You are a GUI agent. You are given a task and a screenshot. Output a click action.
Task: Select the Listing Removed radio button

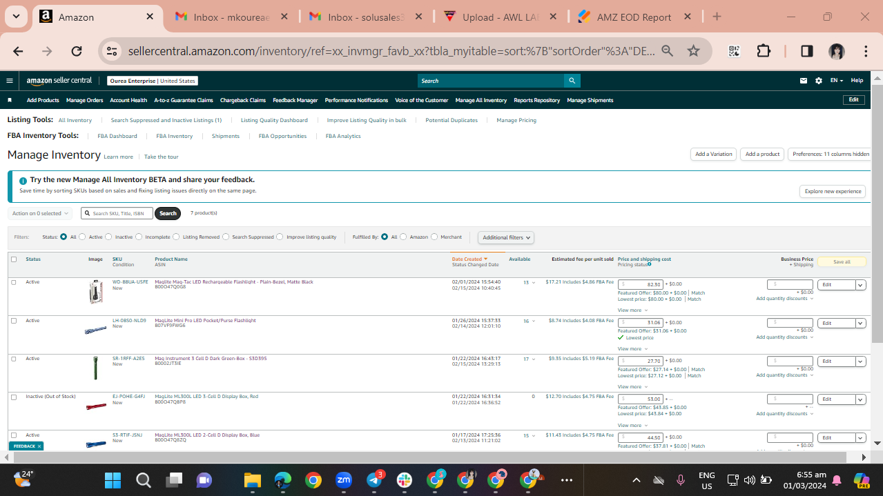(x=176, y=237)
